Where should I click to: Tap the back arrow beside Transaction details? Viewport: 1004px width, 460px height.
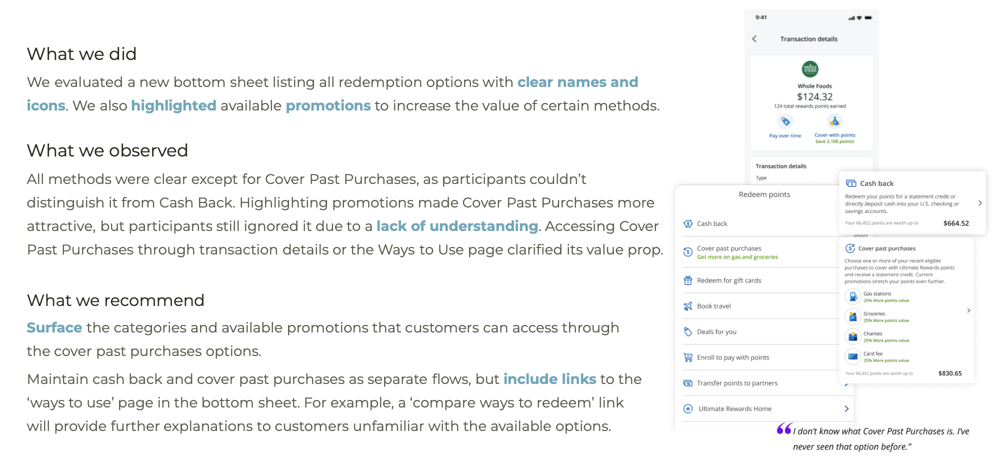(754, 39)
